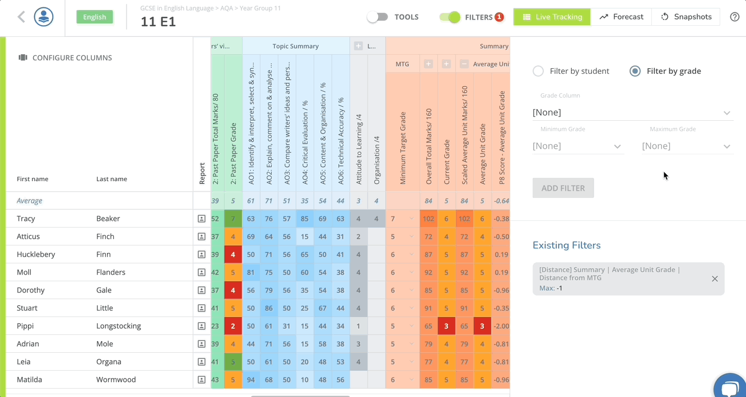Switch to the Snapshots tab

tap(686, 17)
